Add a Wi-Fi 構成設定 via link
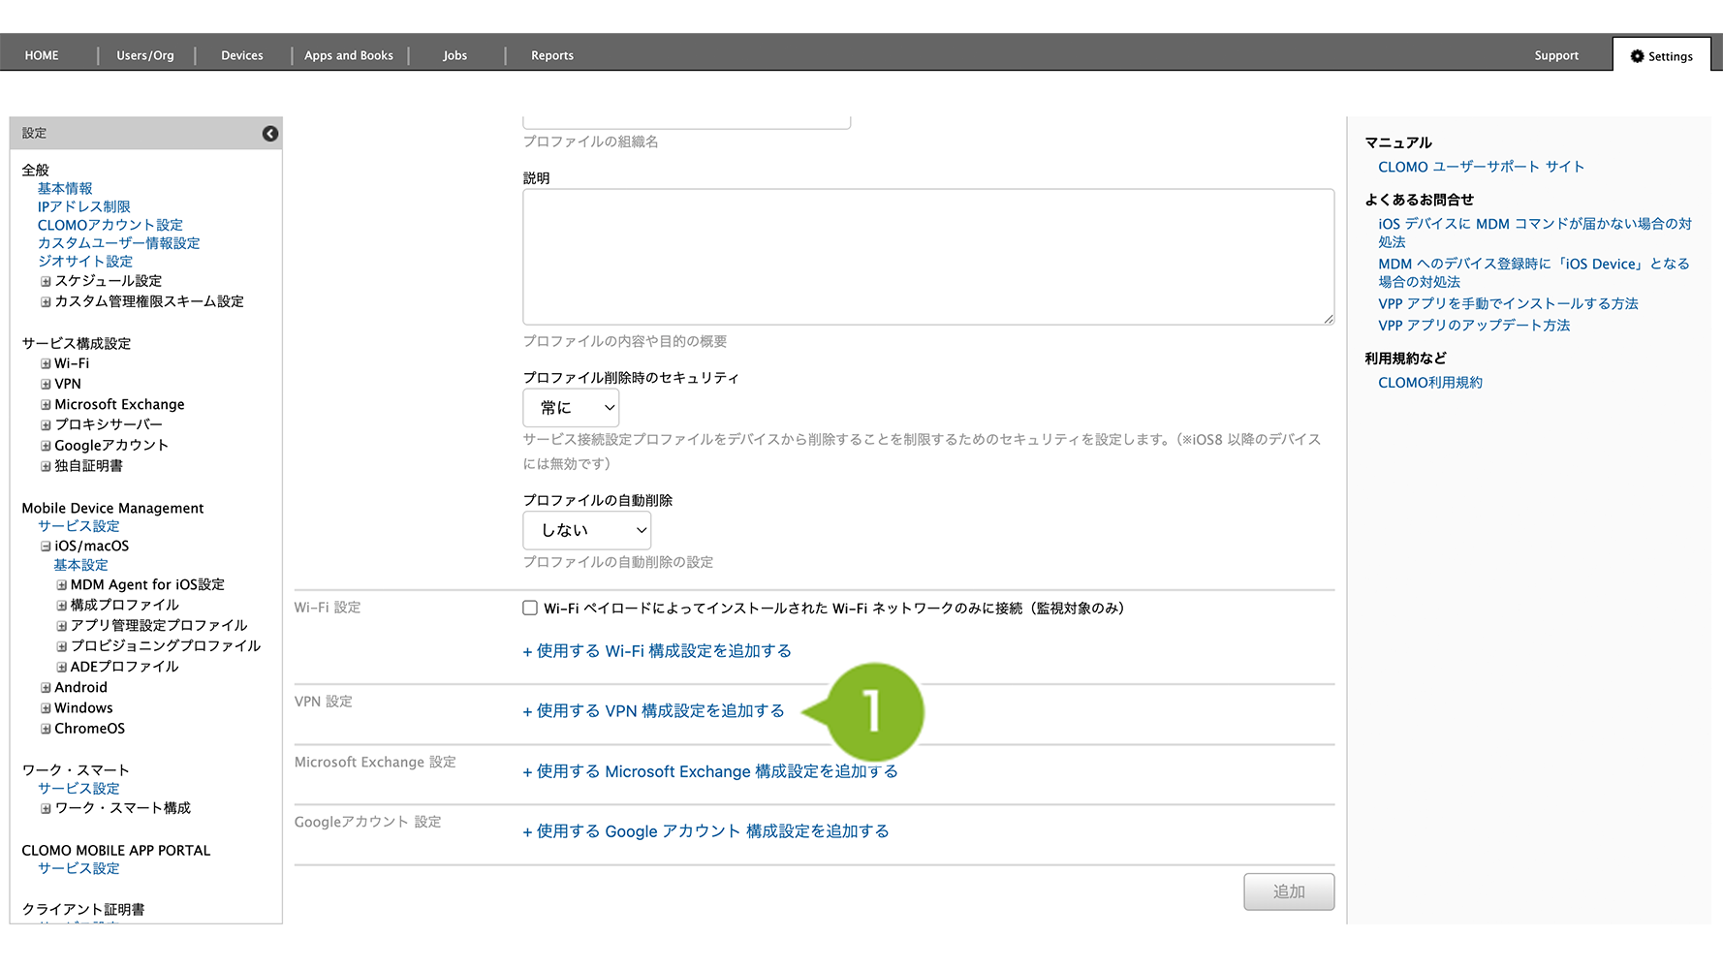Screen dimensions: 1723x969 [x=657, y=651]
